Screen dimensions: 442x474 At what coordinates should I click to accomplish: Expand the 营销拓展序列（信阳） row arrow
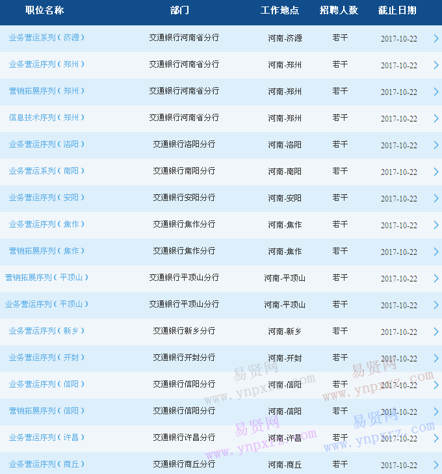point(436,412)
